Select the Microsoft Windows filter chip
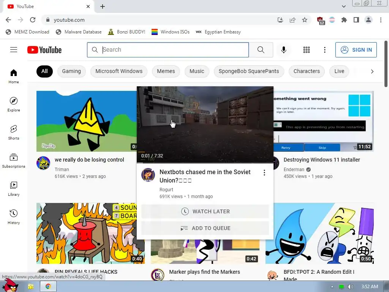 click(x=119, y=71)
